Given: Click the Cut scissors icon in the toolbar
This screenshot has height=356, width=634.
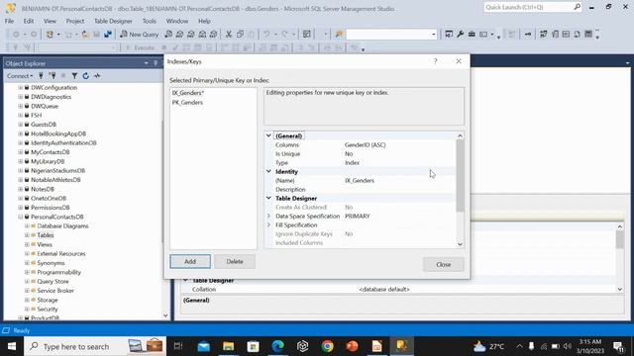Looking at the screenshot, I should tap(229, 35).
